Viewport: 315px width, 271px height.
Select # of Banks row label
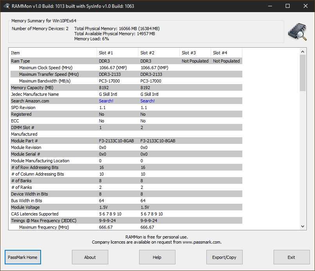click(21, 181)
